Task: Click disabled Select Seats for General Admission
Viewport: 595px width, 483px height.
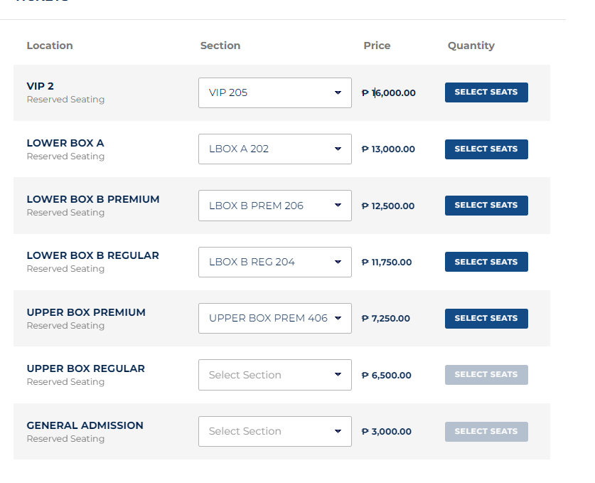Action: coord(486,432)
